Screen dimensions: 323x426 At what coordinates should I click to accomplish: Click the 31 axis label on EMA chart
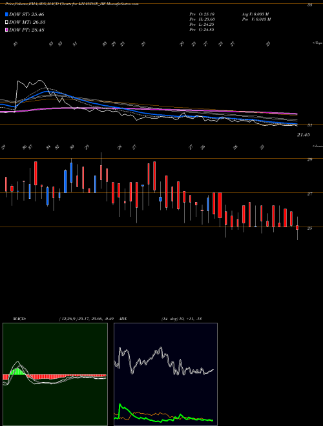click(x=309, y=125)
